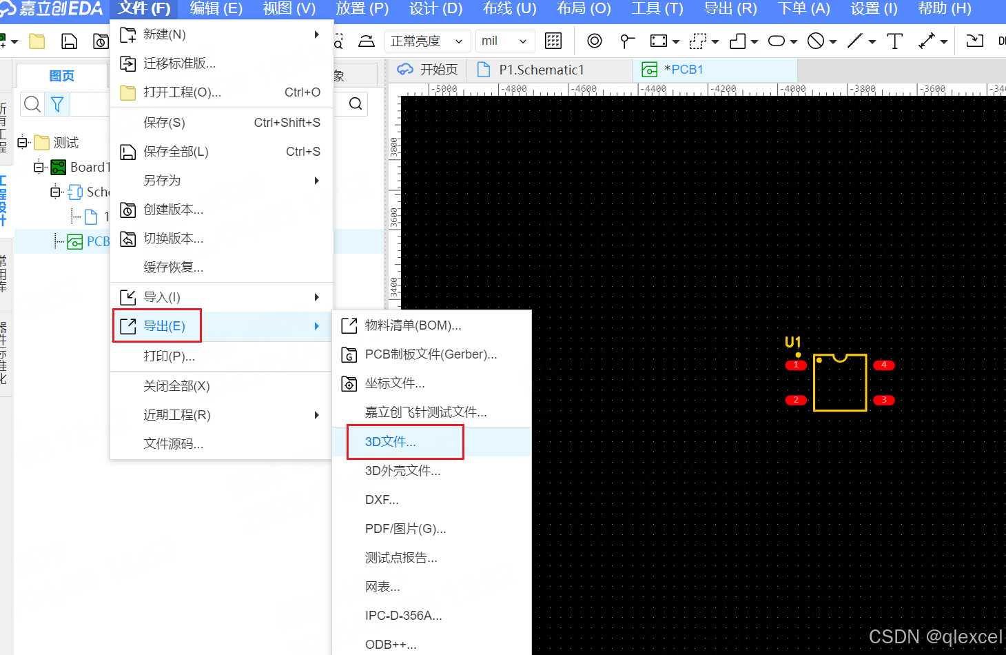Image resolution: width=1006 pixels, height=655 pixels.
Task: Open the 正常亮度 brightness dropdown
Action: pyautogui.click(x=427, y=41)
